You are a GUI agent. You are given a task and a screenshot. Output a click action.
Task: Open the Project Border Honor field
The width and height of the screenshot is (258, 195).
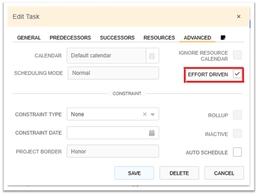tap(113, 151)
